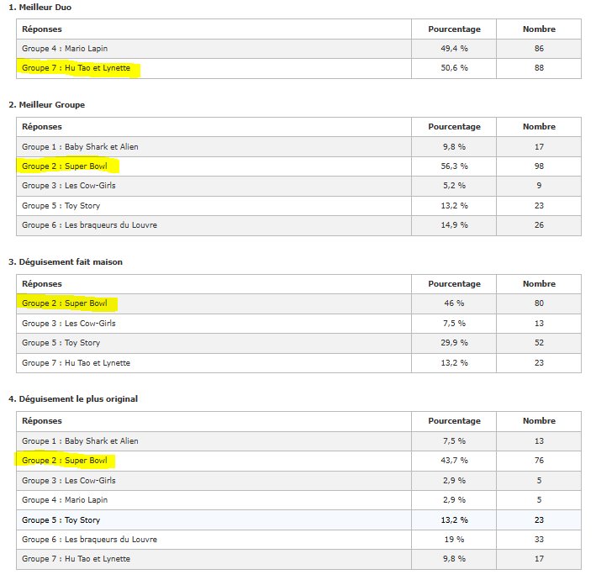Click 'Groupe 1 : Baby Shark et Alien' in Meilleur Groupe
Image resolution: width=596 pixels, height=580 pixels.
tap(80, 147)
